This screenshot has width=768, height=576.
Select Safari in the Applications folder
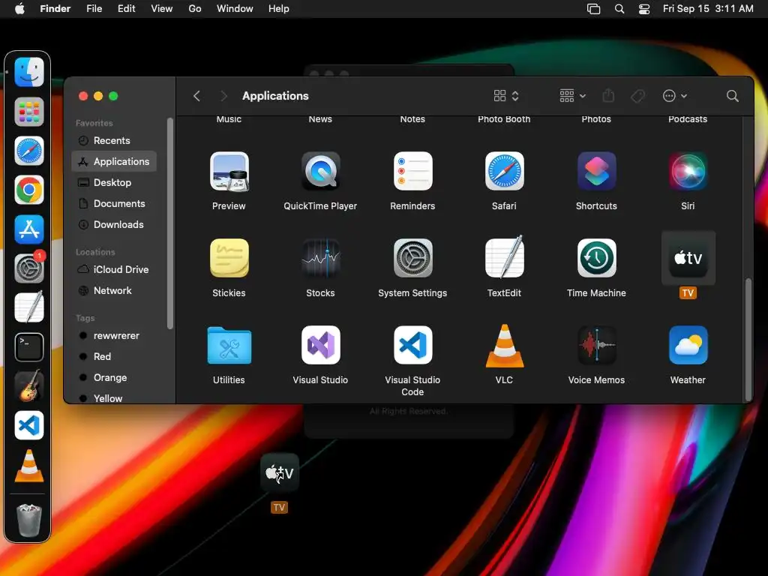tap(504, 172)
